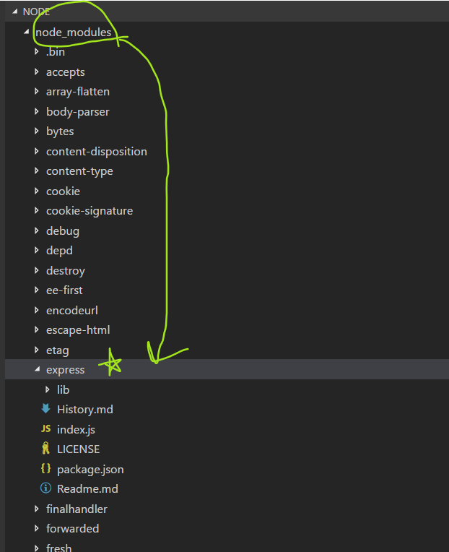Expand the destroy folder arrow

37,270
